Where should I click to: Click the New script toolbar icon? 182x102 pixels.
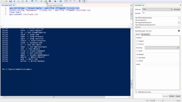[x=2, y=1]
